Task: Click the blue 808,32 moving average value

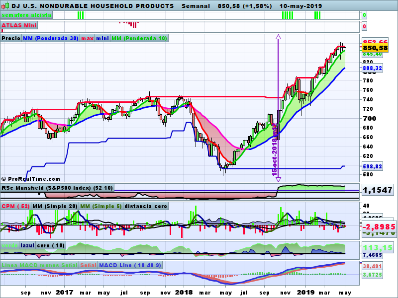Action: pos(372,68)
